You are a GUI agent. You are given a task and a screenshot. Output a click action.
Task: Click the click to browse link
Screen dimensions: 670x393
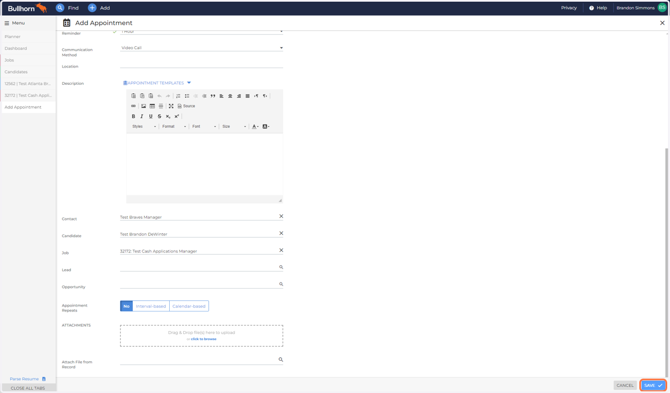204,339
